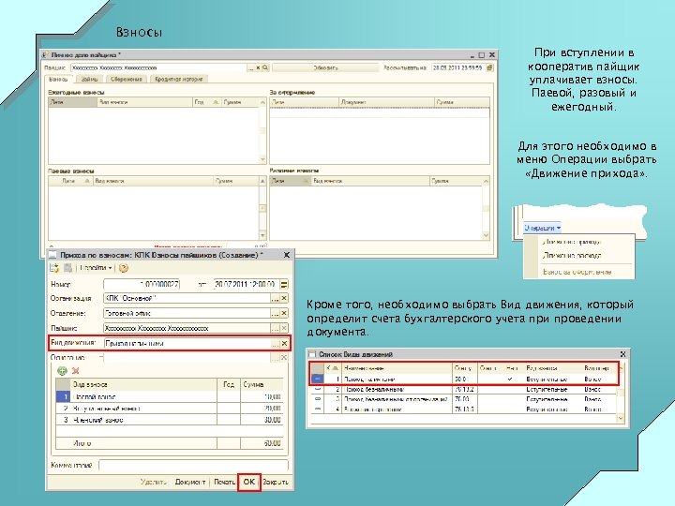Viewport: 675px width, 506px height.
Task: Click the Обновить button
Action: 325,67
